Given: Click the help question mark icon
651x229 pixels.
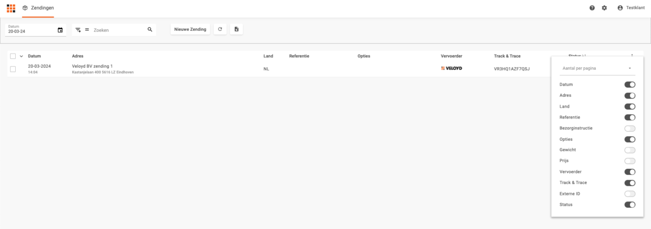Looking at the screenshot, I should tap(592, 8).
